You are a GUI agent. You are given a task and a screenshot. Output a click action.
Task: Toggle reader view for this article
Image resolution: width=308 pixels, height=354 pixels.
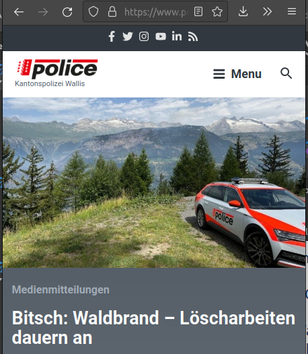(x=198, y=11)
